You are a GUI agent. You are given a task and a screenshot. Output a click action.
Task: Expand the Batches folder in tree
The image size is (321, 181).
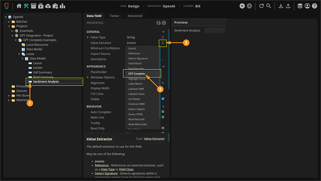tap(9, 22)
